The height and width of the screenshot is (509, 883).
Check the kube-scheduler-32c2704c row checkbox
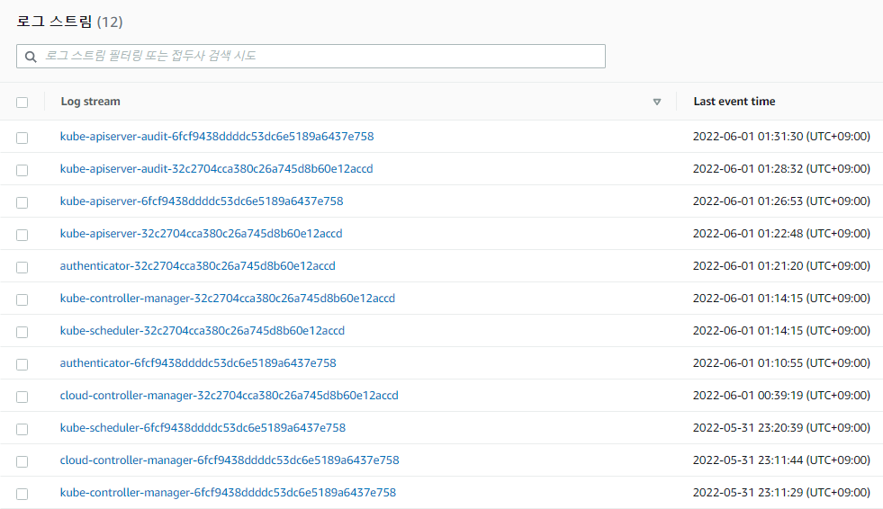(x=22, y=332)
